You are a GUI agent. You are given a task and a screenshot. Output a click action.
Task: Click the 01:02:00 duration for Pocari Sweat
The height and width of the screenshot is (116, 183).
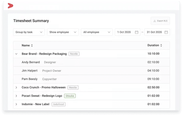pos(153,96)
